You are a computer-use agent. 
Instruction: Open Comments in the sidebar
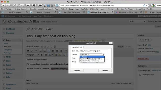pos(10,69)
